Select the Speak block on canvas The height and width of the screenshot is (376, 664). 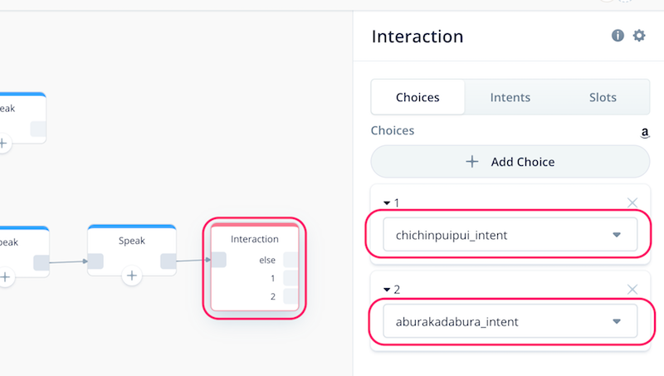[x=132, y=251]
